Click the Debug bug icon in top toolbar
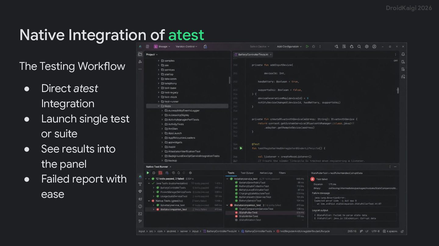 pyautogui.click(x=313, y=46)
